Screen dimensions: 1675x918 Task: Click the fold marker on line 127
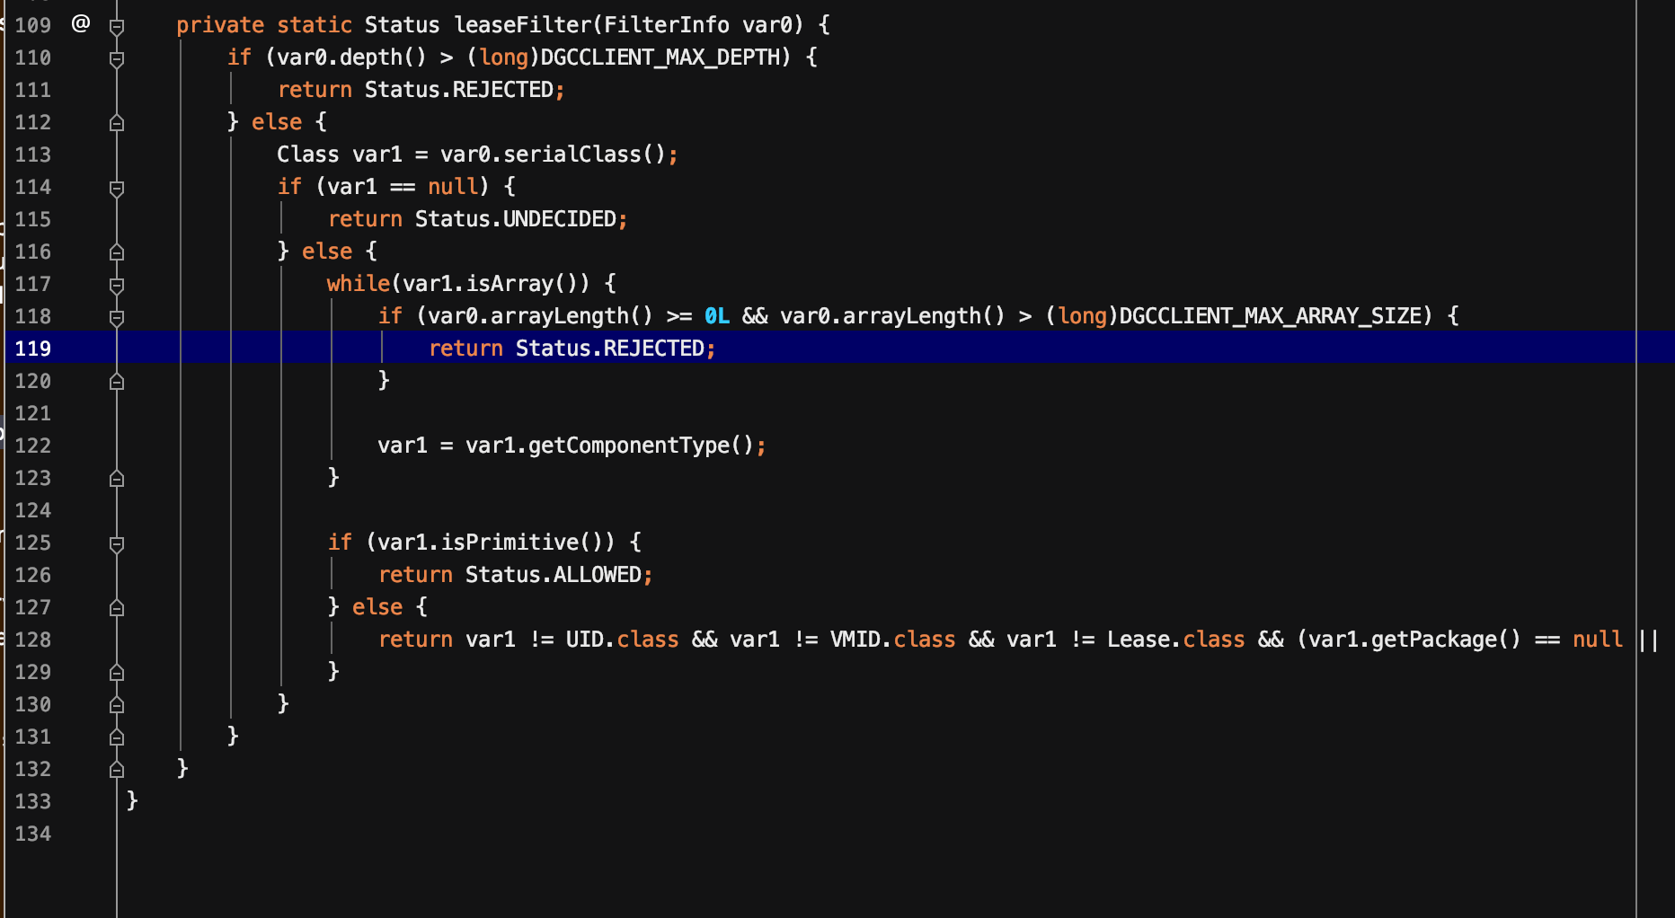coord(117,608)
